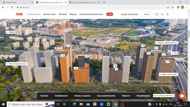Open Chrome three-dot menu

[187, 7]
